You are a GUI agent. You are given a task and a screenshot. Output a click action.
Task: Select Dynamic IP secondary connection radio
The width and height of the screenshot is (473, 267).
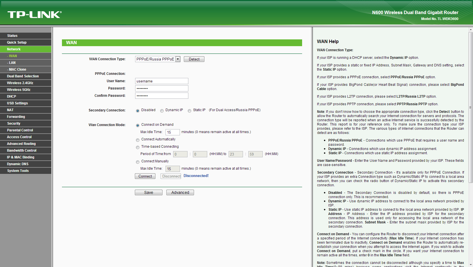coord(162,111)
